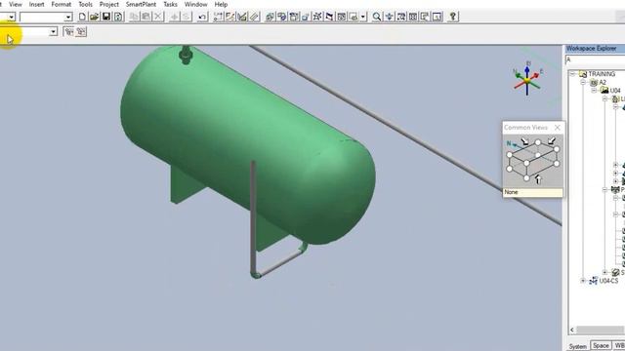Click the view axis triad indicator

point(527,79)
